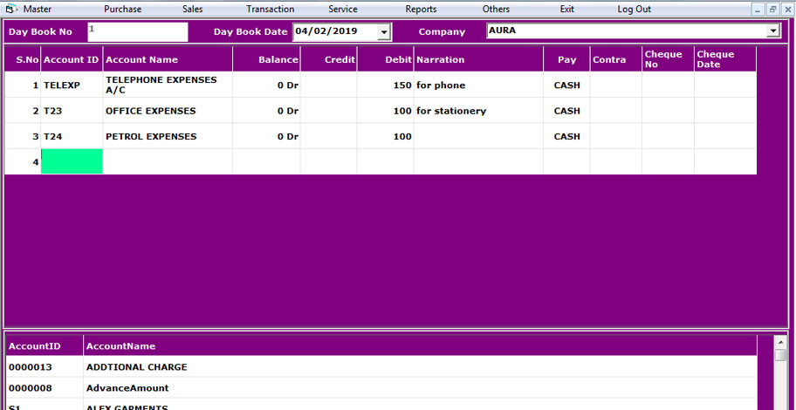Click the application icon beside Master
The image size is (796, 410).
[x=10, y=9]
